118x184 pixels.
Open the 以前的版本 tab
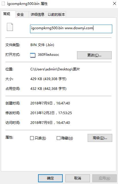tap(56, 15)
